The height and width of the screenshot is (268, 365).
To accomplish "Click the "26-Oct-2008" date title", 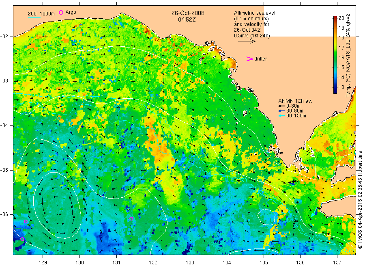I will tap(188, 13).
